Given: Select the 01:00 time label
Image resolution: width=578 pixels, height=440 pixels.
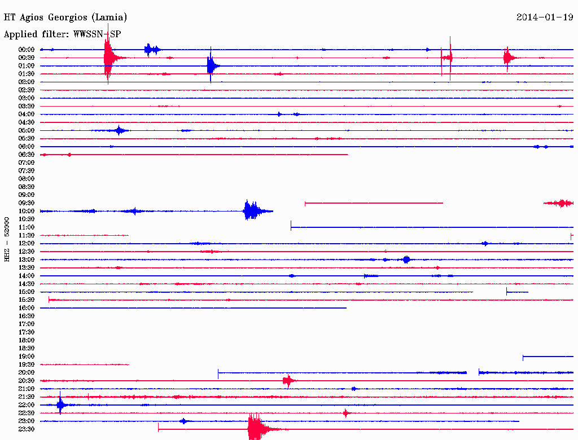Looking at the screenshot, I should (x=26, y=65).
